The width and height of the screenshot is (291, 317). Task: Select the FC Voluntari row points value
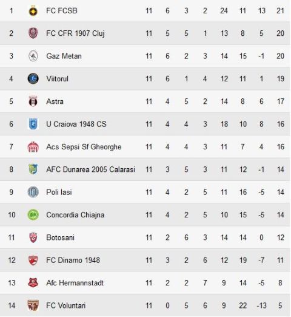(280, 305)
